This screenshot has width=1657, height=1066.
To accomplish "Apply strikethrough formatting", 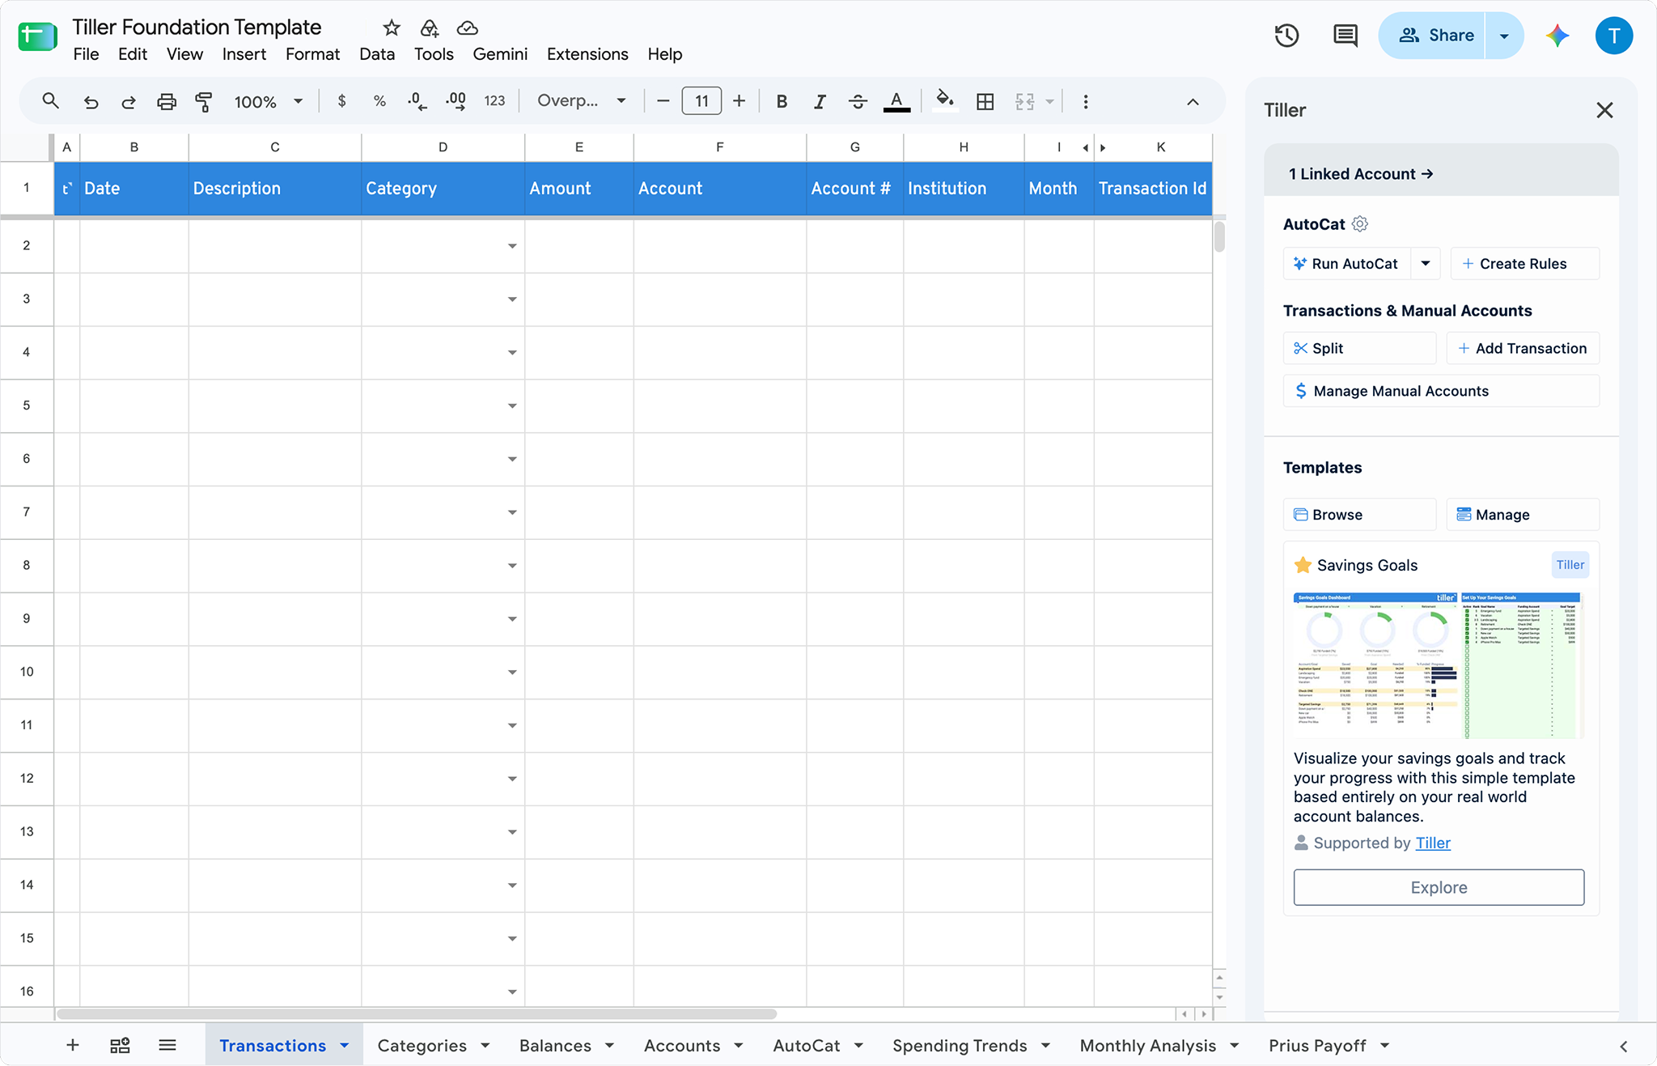I will (x=858, y=102).
